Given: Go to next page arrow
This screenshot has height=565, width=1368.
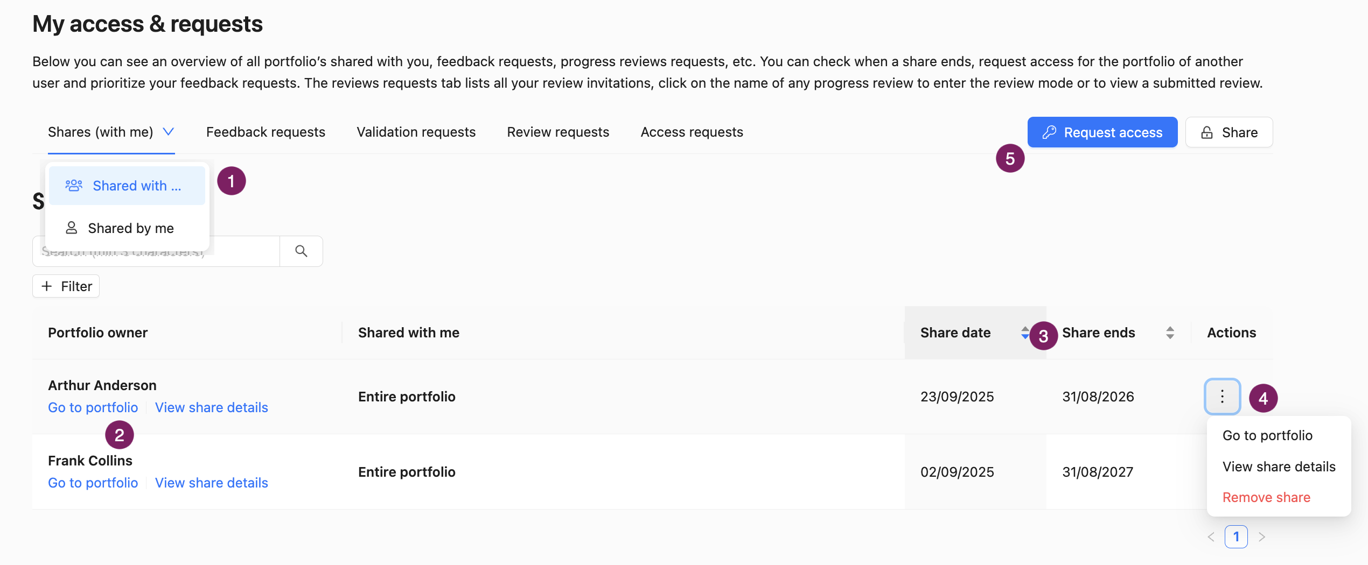Looking at the screenshot, I should 1261,536.
